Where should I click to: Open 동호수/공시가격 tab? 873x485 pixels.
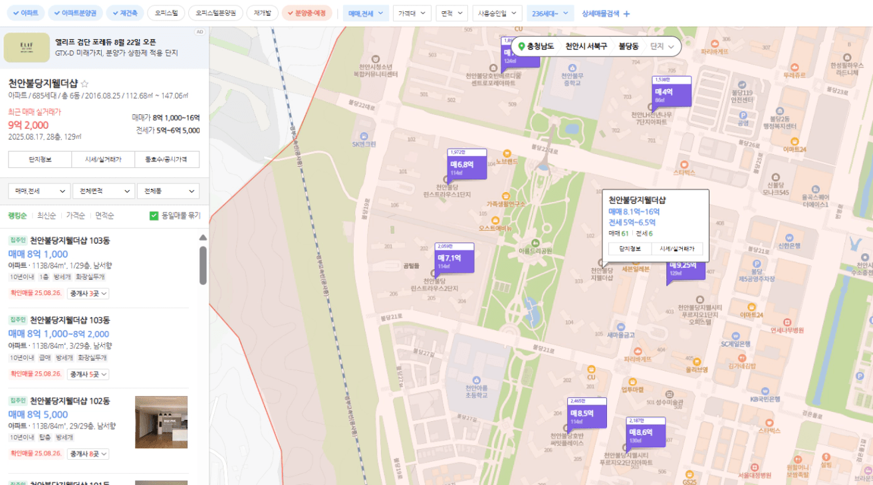tap(168, 159)
